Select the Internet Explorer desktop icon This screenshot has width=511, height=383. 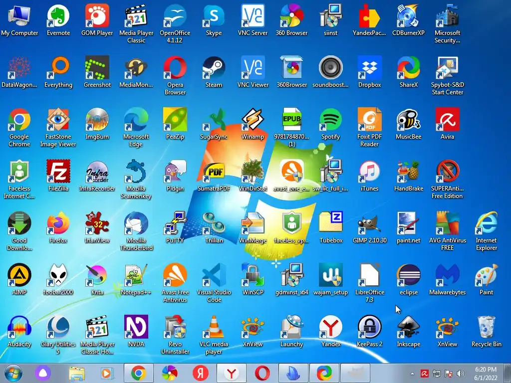[486, 231]
